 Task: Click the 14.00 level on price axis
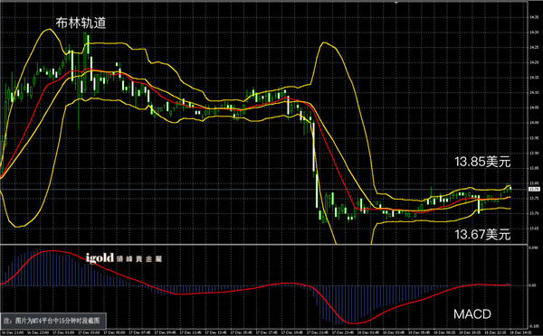[534, 123]
